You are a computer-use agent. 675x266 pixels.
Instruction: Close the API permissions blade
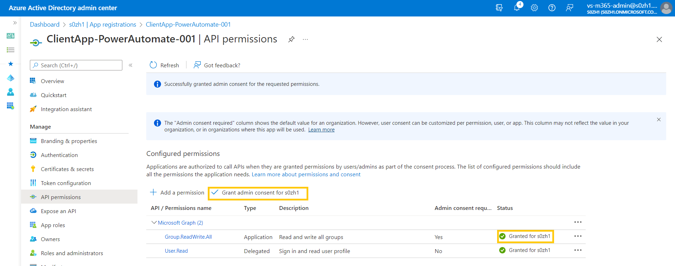click(x=659, y=40)
